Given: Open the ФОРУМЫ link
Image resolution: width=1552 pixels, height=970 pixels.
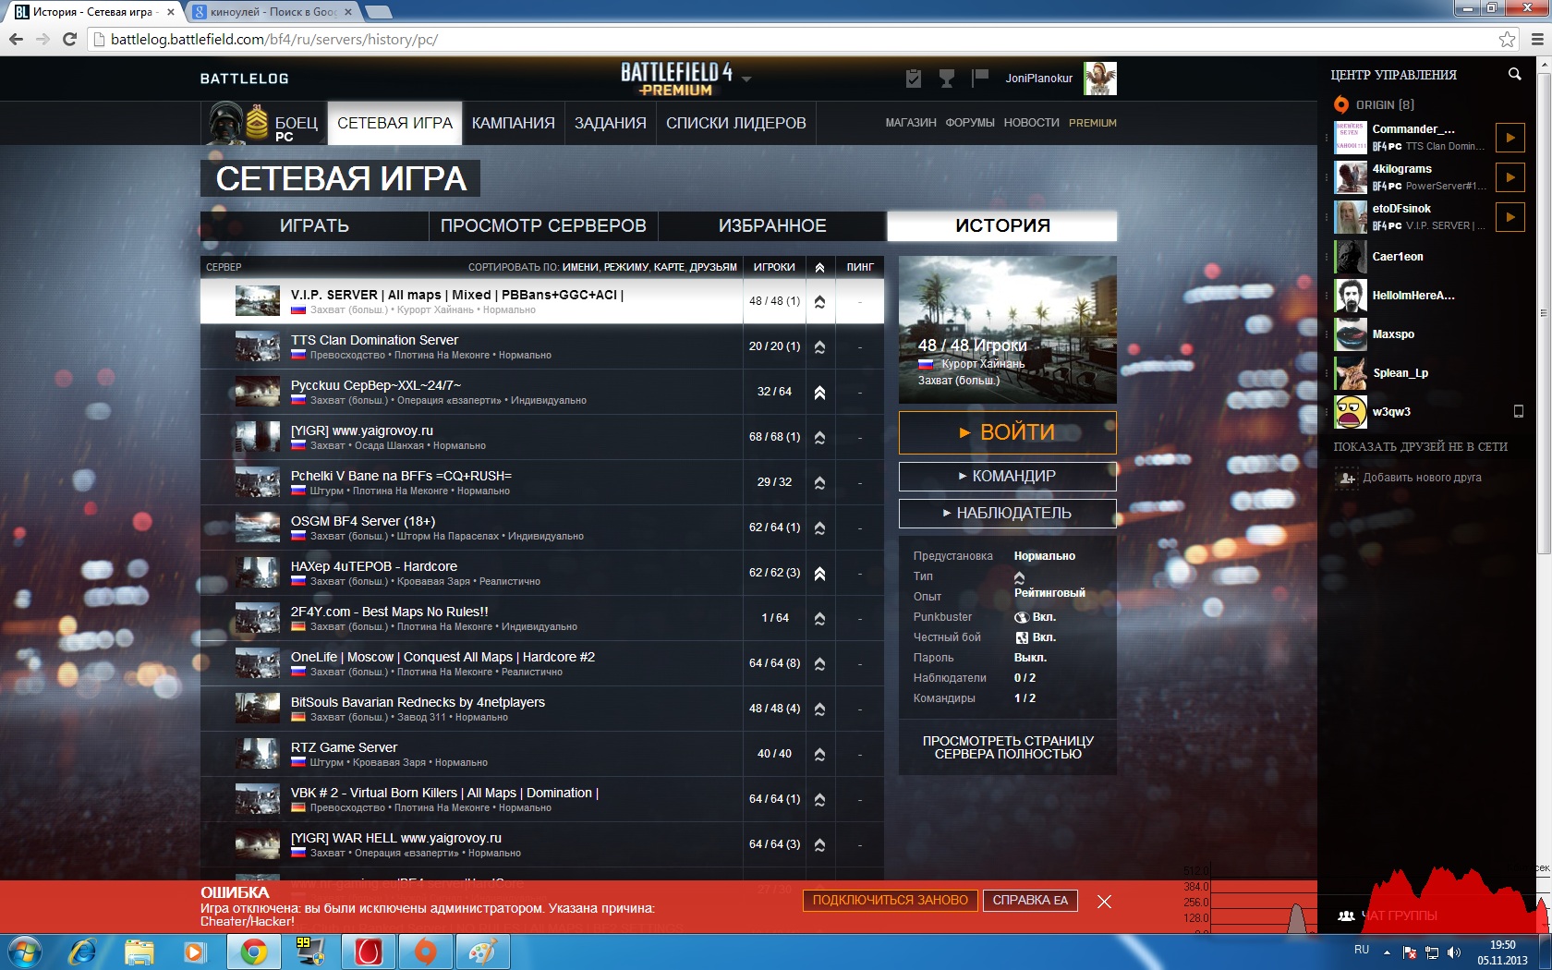Looking at the screenshot, I should point(970,123).
